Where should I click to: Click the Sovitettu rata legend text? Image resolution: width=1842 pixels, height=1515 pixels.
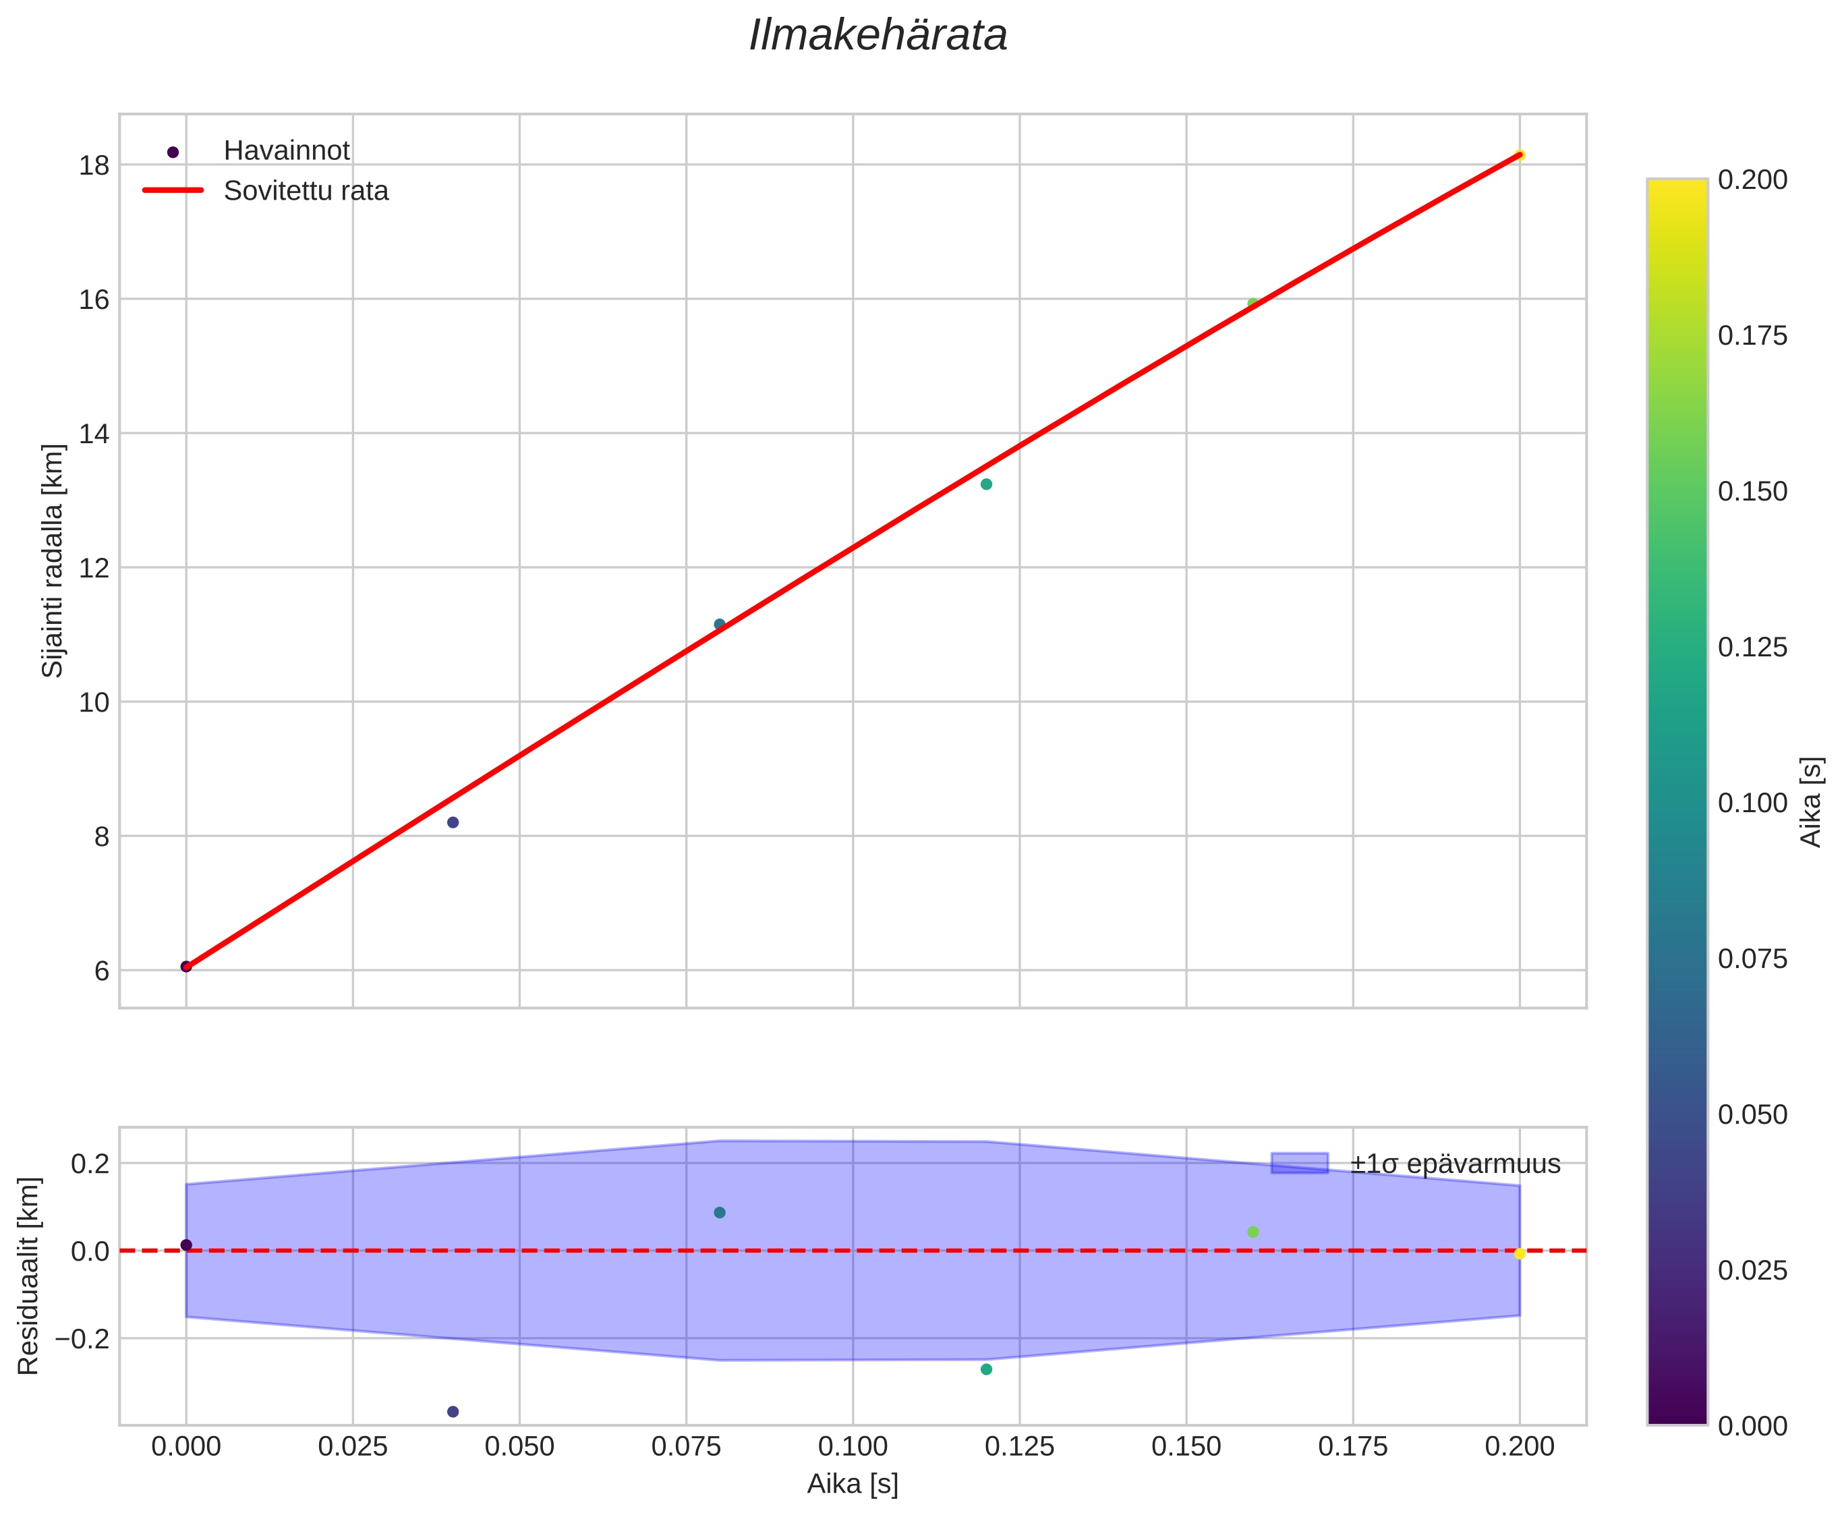coord(306,191)
